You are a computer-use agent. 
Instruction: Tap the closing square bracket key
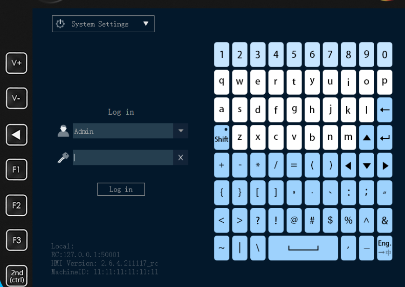coord(276,193)
